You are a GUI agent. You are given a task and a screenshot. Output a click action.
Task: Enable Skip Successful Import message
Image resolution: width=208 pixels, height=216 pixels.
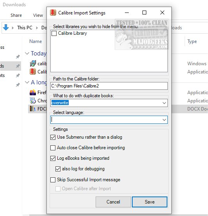pyautogui.click(x=53, y=180)
